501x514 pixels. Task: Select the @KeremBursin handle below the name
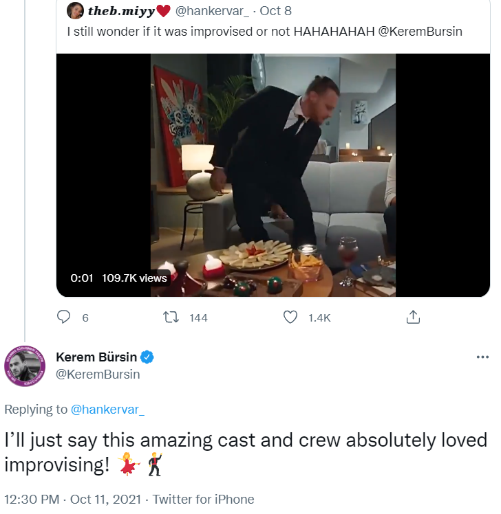click(x=98, y=374)
